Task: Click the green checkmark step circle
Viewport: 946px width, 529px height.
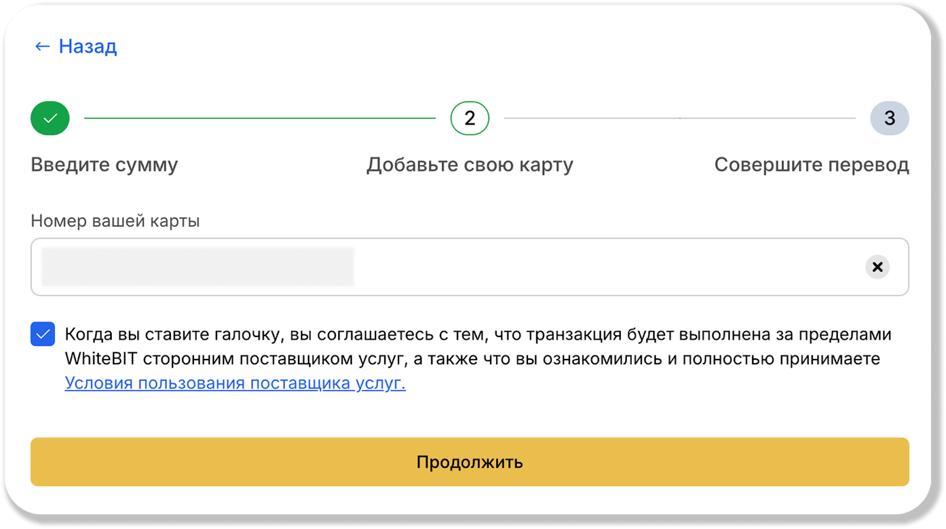Action: [x=50, y=118]
